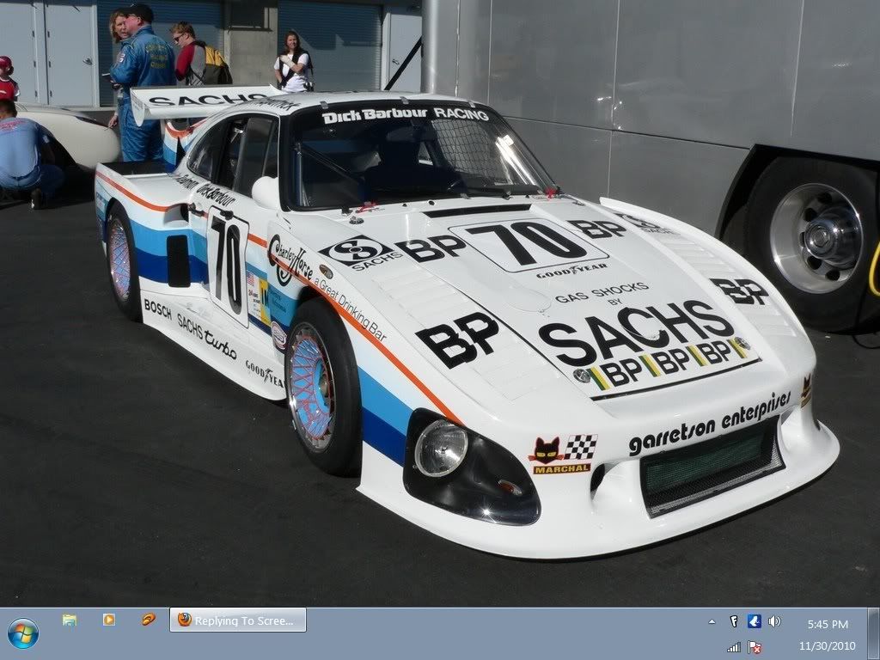This screenshot has width=880, height=660.
Task: Click the 5:45 PM clock
Action: [828, 624]
